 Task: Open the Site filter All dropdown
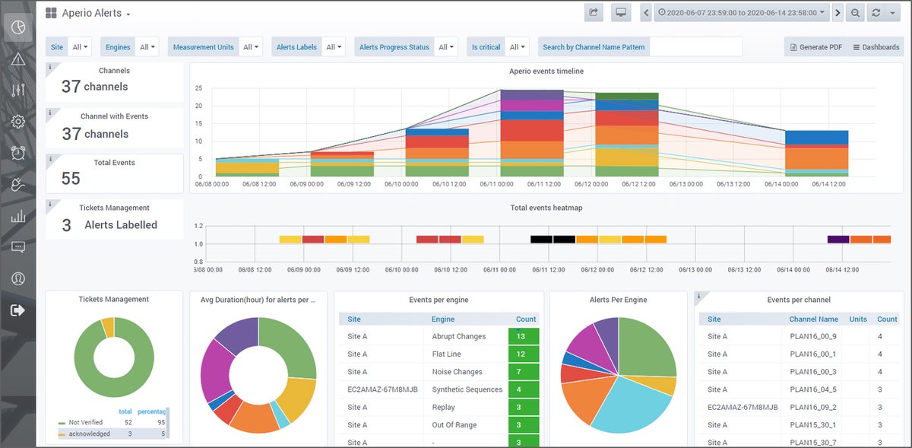pyautogui.click(x=80, y=47)
